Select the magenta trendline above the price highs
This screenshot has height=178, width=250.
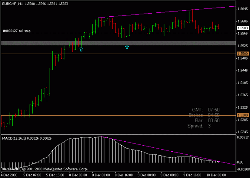[x=167, y=12]
